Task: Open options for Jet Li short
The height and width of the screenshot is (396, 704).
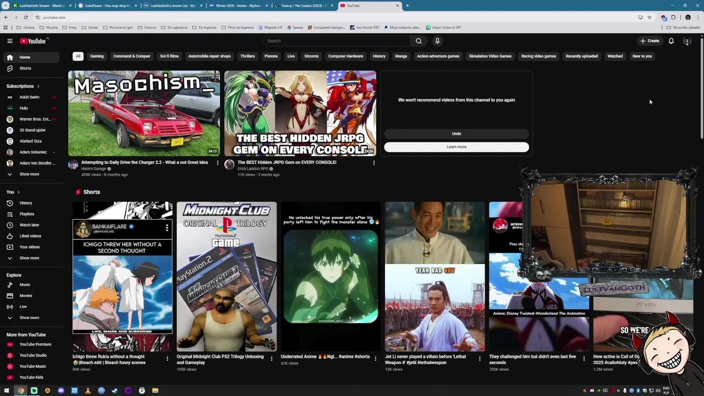Action: point(480,359)
